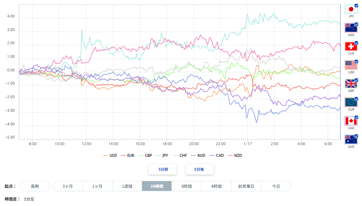
Task: Uncheck the AUD currency checkbox
Action: click(x=356, y=136)
